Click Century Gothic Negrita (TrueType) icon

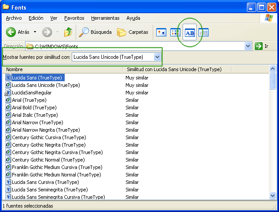coord(8,144)
